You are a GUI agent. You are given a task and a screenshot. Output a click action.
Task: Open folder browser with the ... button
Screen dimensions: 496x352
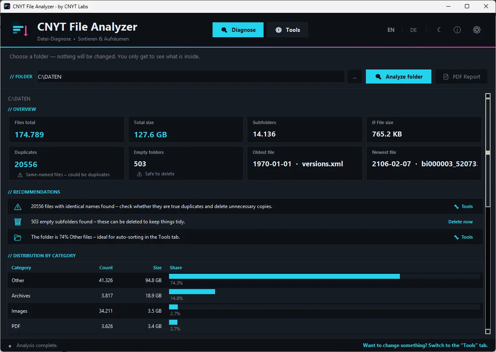[x=355, y=77]
